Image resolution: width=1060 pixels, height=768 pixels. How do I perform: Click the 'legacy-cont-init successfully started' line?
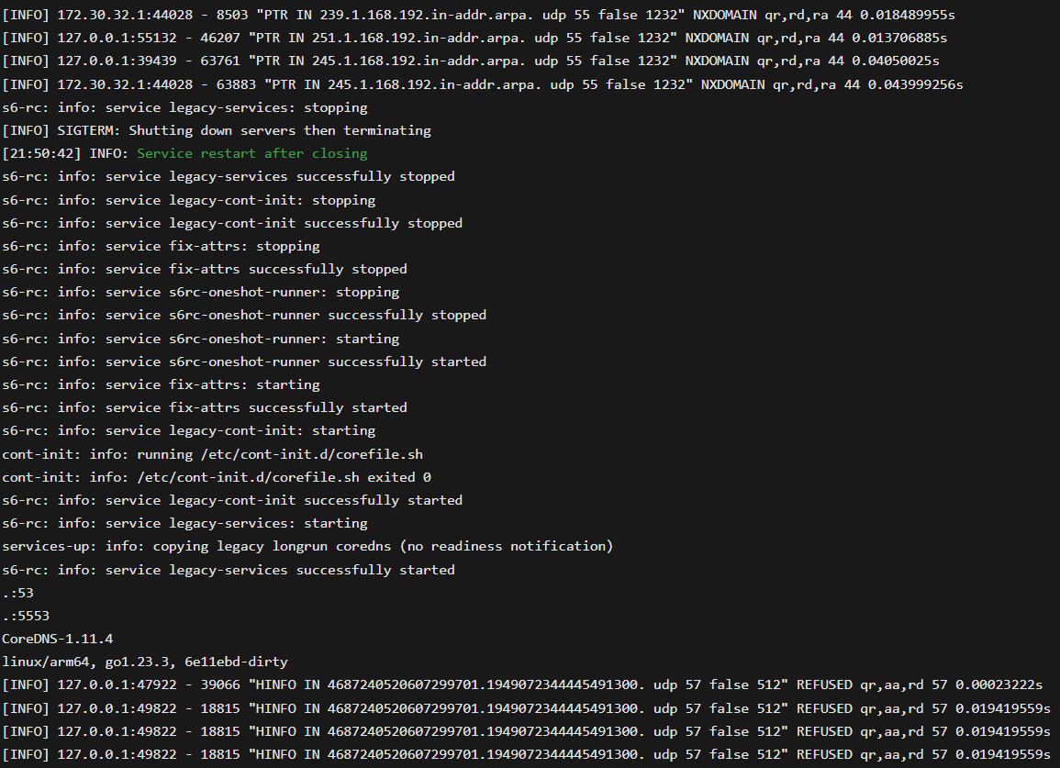(x=232, y=500)
